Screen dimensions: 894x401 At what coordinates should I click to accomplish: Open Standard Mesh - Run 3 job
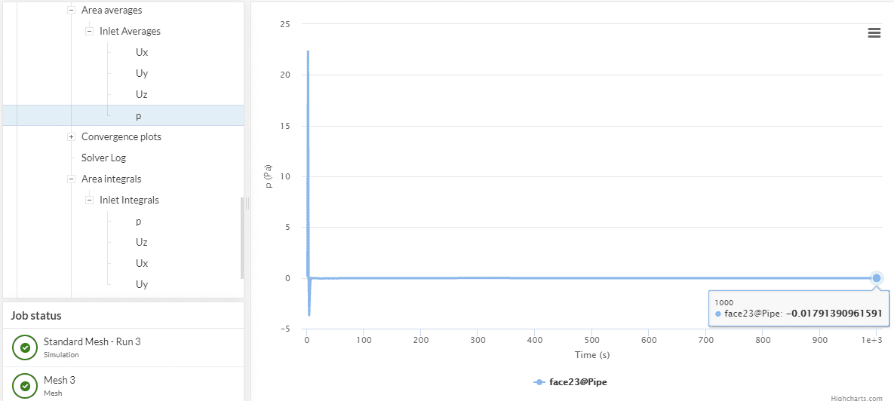click(x=92, y=342)
